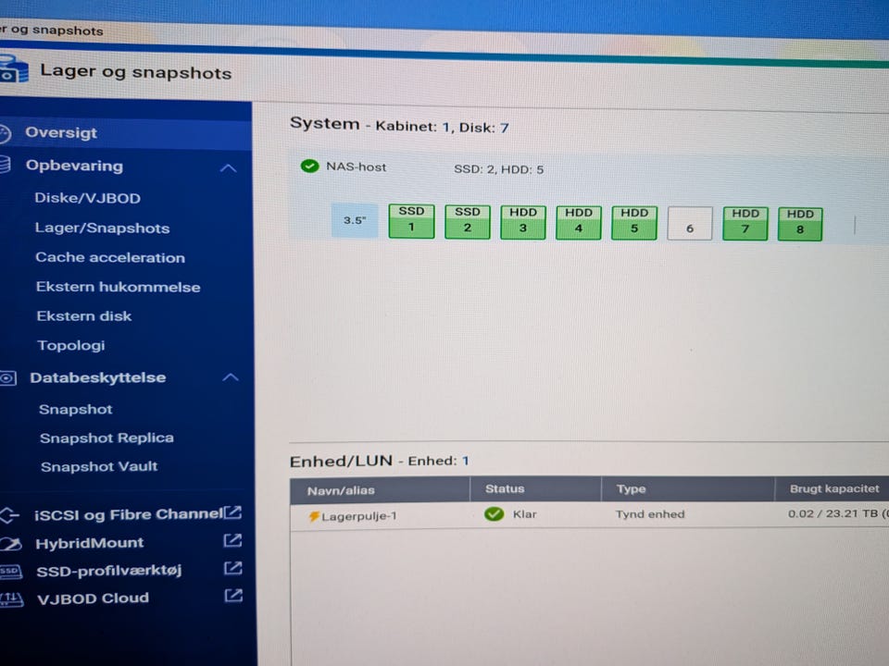Viewport: 889px width, 666px height.
Task: Sort by Navn/alias column header
Action: (380, 490)
